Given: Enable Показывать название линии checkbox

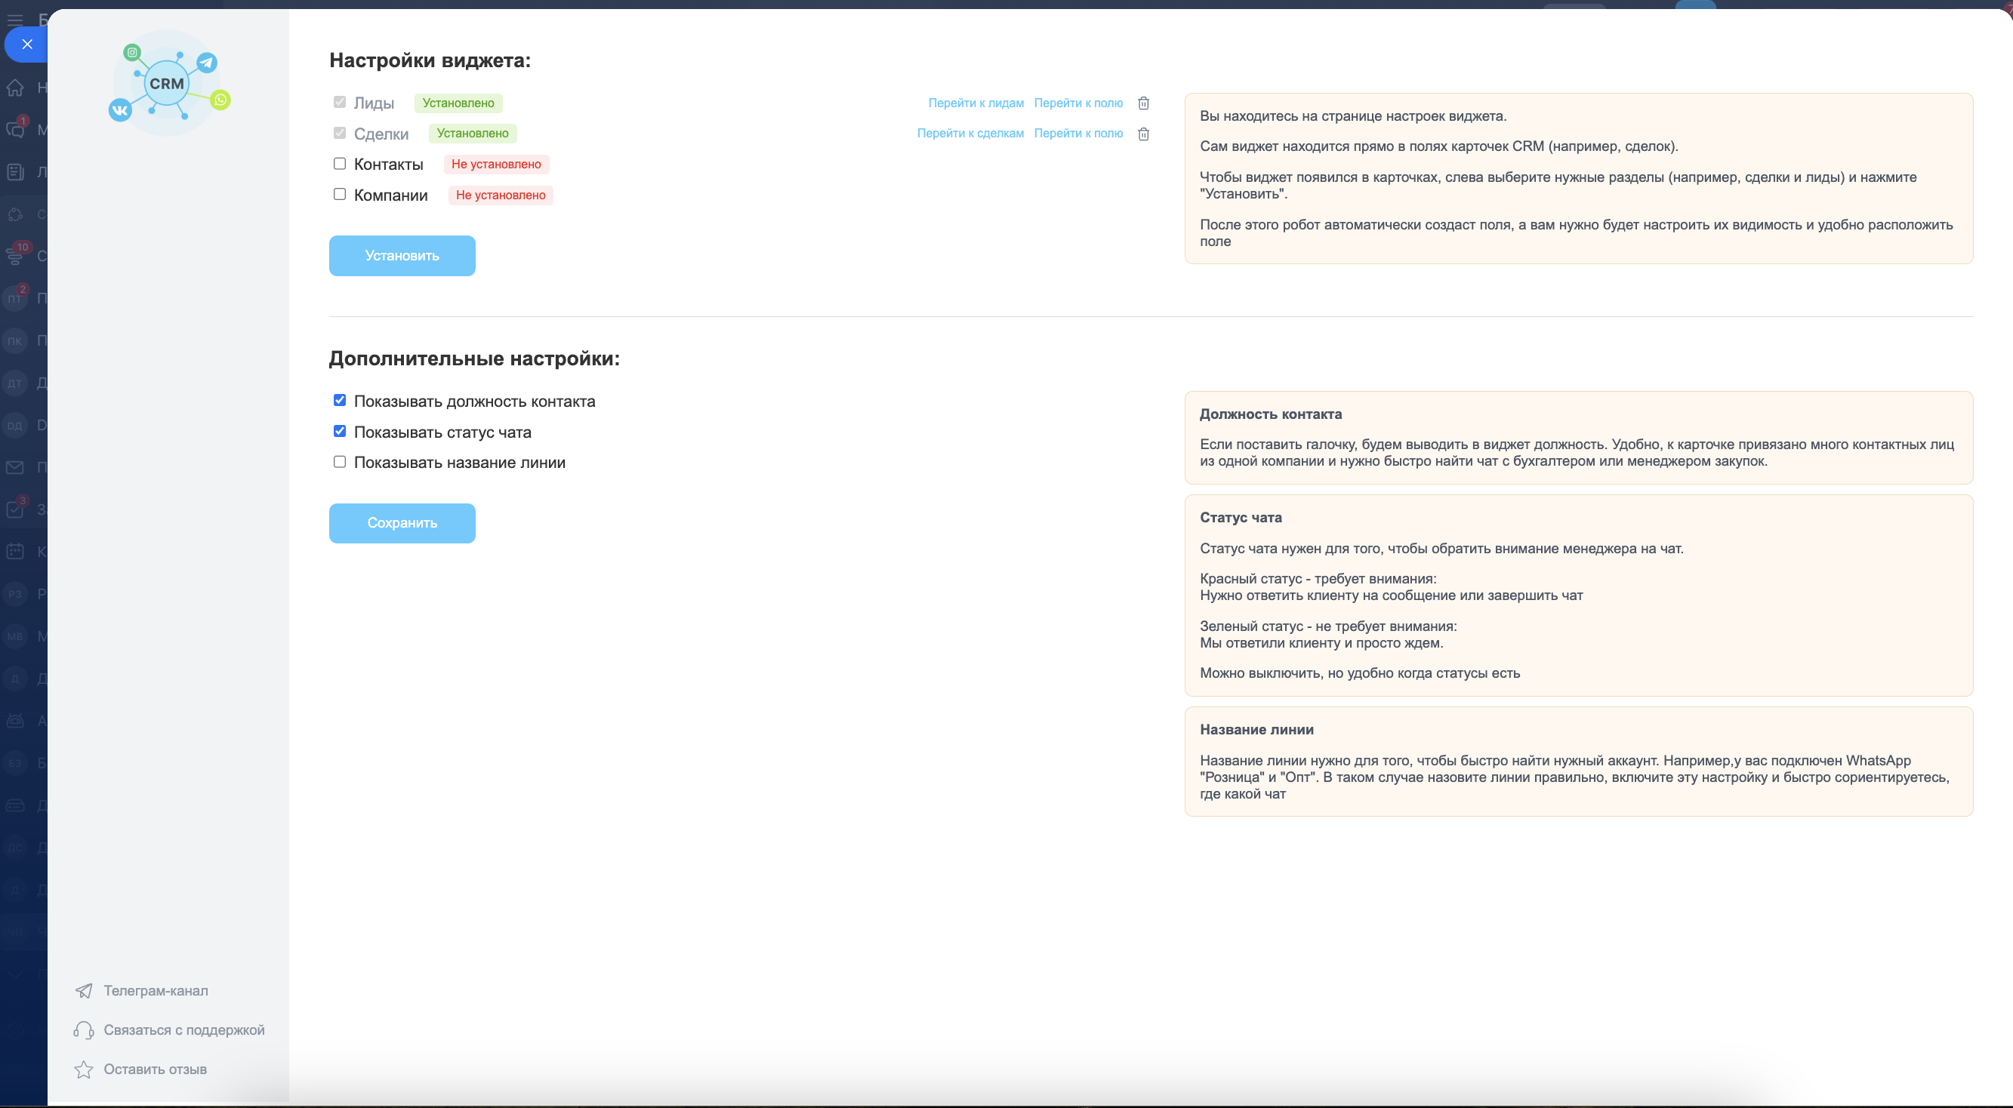Looking at the screenshot, I should (339, 462).
